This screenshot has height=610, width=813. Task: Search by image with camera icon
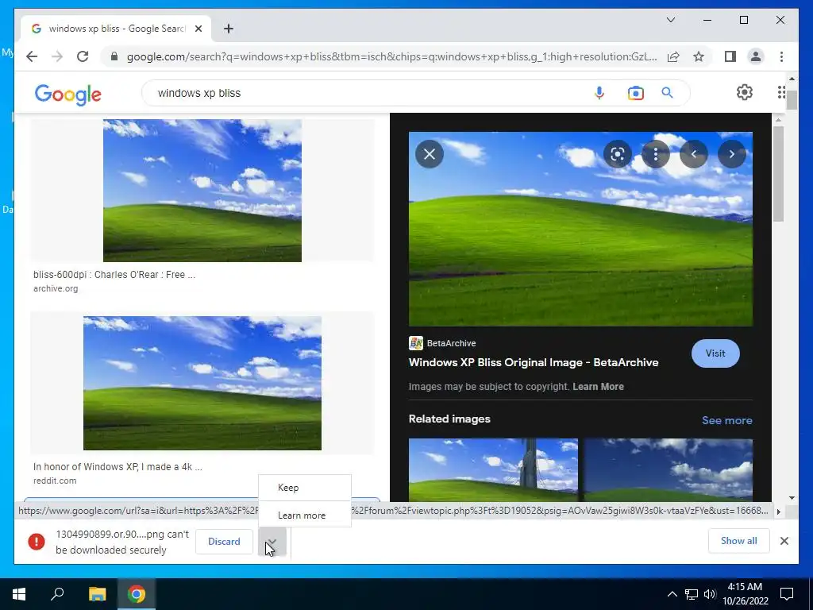point(635,93)
